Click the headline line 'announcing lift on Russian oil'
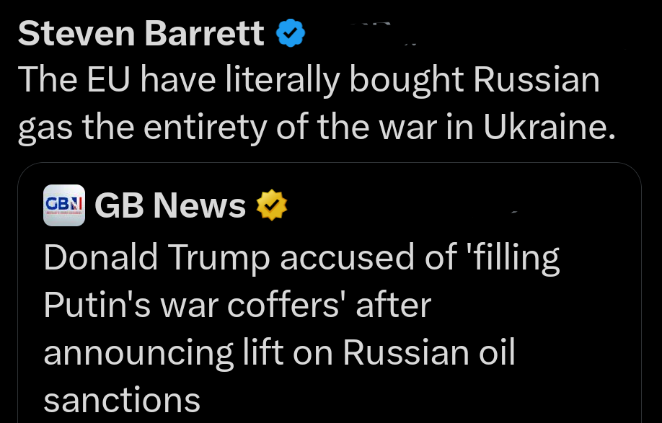Screen dimensions: 662x423 [x=279, y=352]
